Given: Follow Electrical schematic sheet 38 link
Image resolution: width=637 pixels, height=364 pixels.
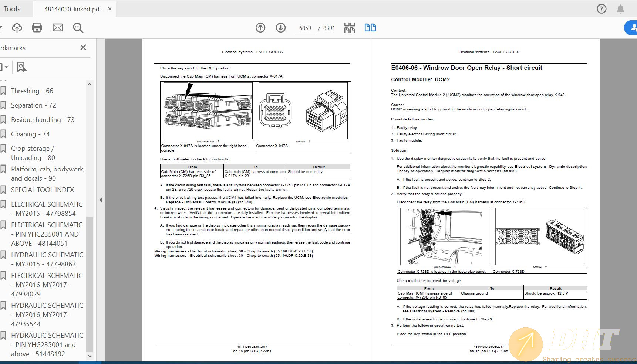Looking at the screenshot, I should 234,251.
